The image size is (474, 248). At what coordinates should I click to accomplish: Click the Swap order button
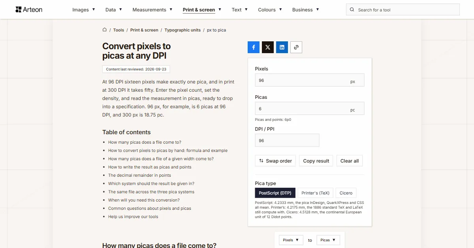tap(275, 161)
